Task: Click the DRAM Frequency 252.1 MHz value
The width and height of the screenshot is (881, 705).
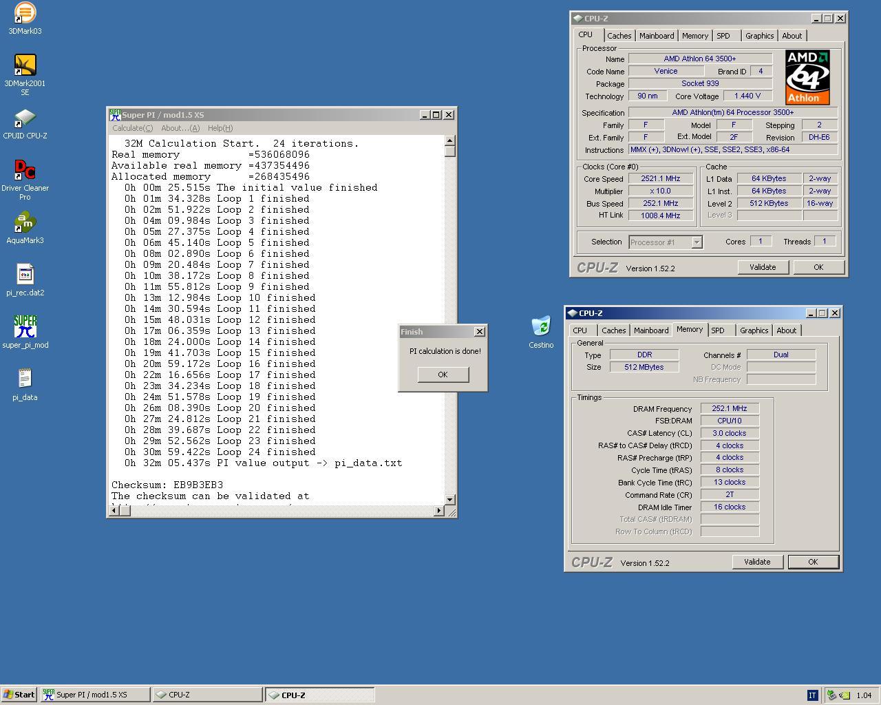Action: [730, 408]
